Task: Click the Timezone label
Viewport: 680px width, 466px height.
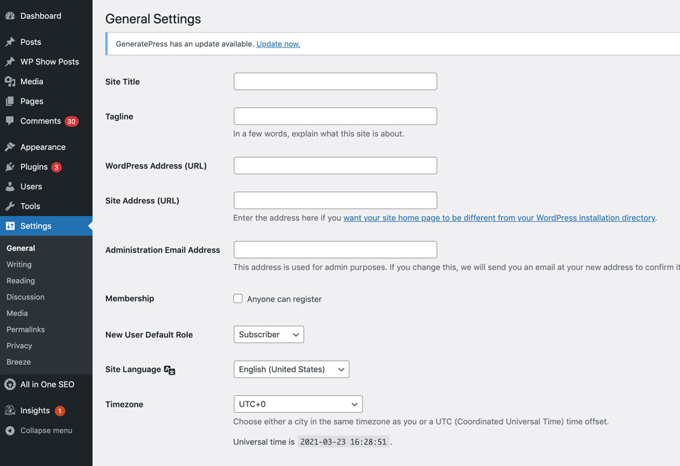Action: pyautogui.click(x=124, y=404)
